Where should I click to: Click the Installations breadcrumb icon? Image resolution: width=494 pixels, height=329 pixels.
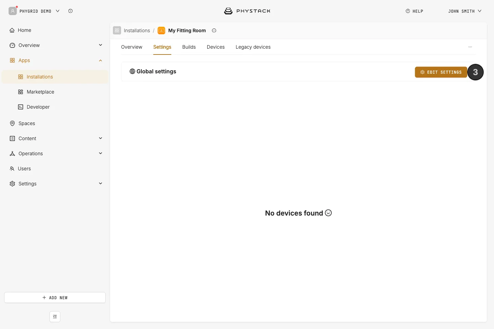pos(117,31)
